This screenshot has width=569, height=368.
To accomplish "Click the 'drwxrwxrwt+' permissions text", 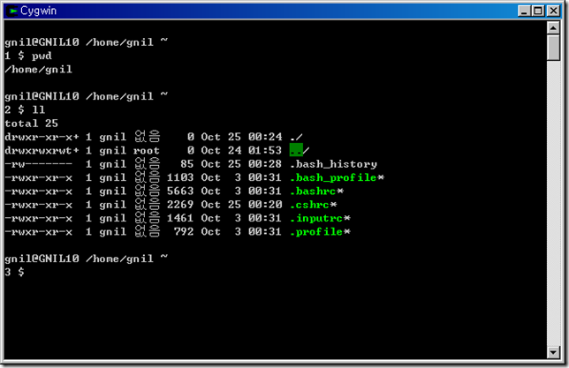I will (42, 151).
